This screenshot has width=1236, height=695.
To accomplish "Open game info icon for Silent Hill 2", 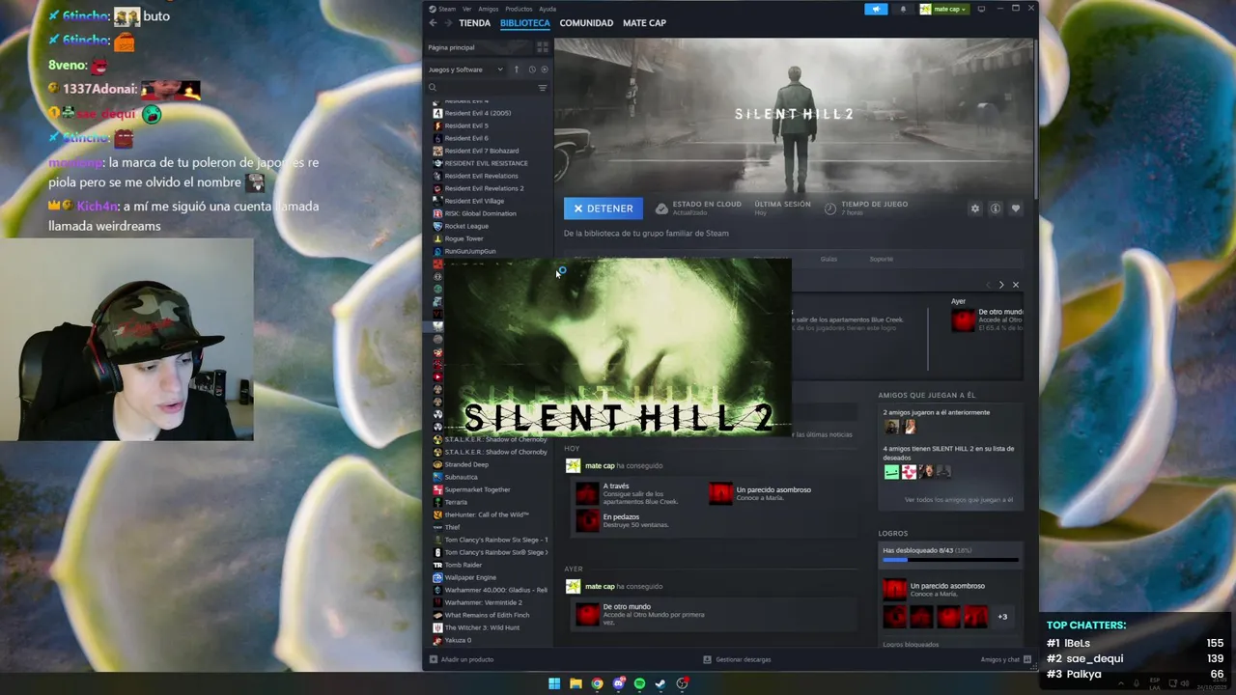I will 995,208.
